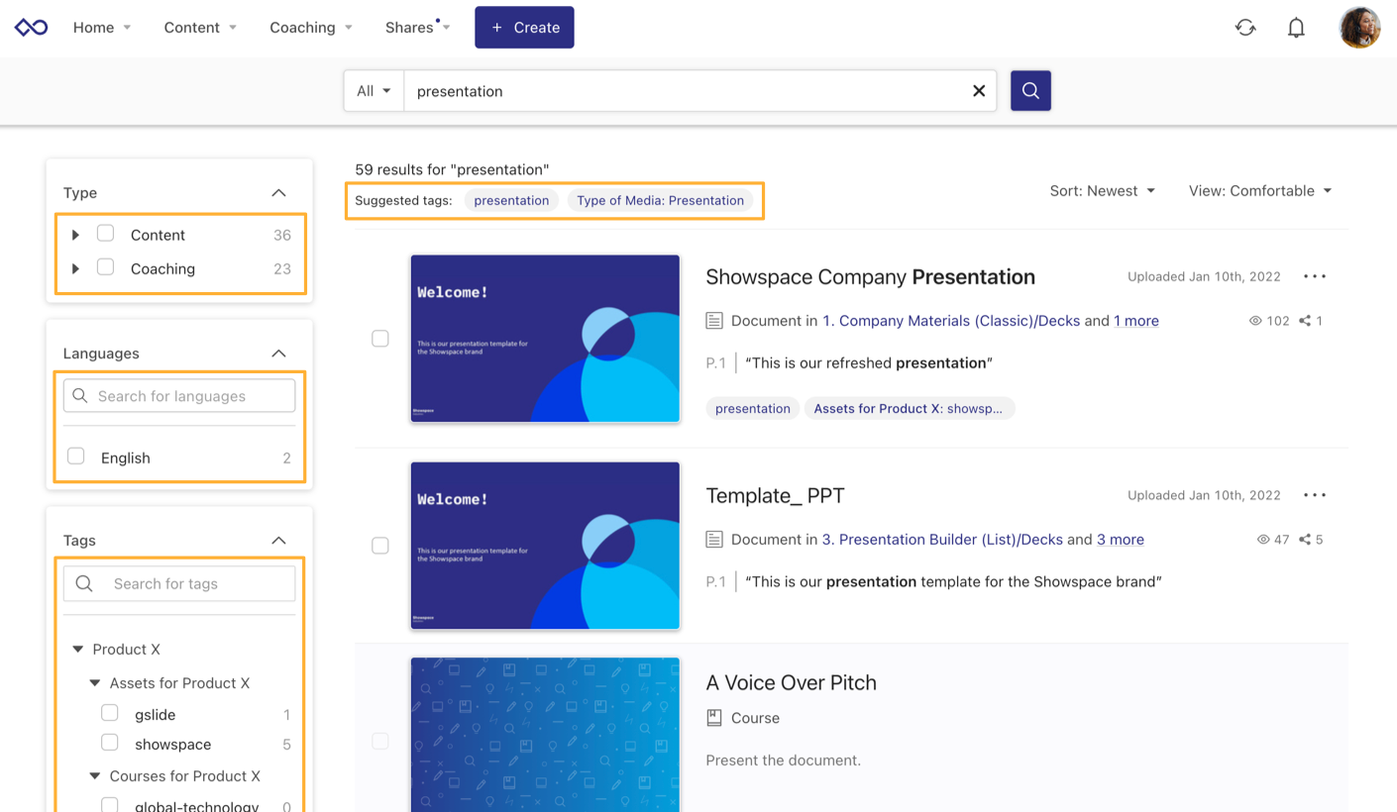The height and width of the screenshot is (812, 1397).
Task: Select the Template_ PPT result checkbox
Action: coord(380,546)
